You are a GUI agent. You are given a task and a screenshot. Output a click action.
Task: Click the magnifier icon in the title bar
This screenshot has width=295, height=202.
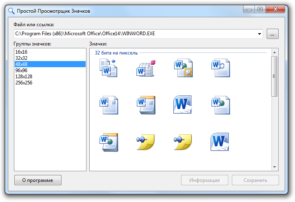[11, 11]
